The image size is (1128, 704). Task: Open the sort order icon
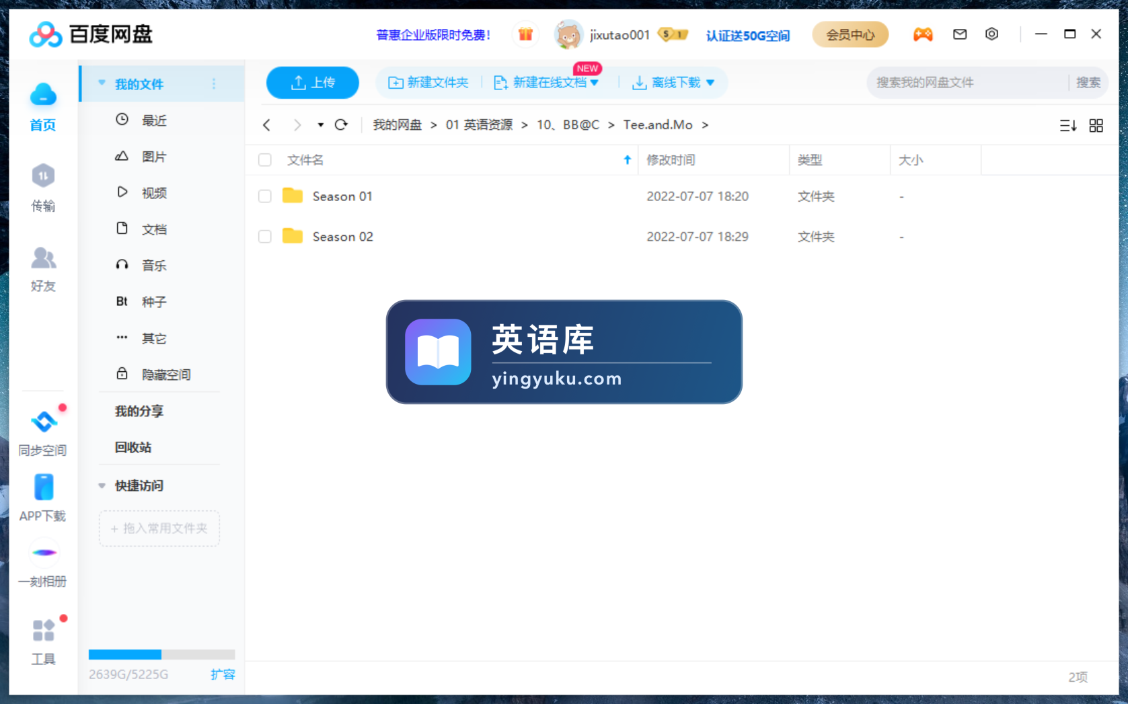coord(1068,126)
